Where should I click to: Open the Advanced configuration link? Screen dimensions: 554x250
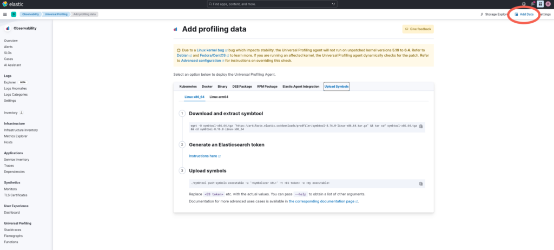[203, 61]
